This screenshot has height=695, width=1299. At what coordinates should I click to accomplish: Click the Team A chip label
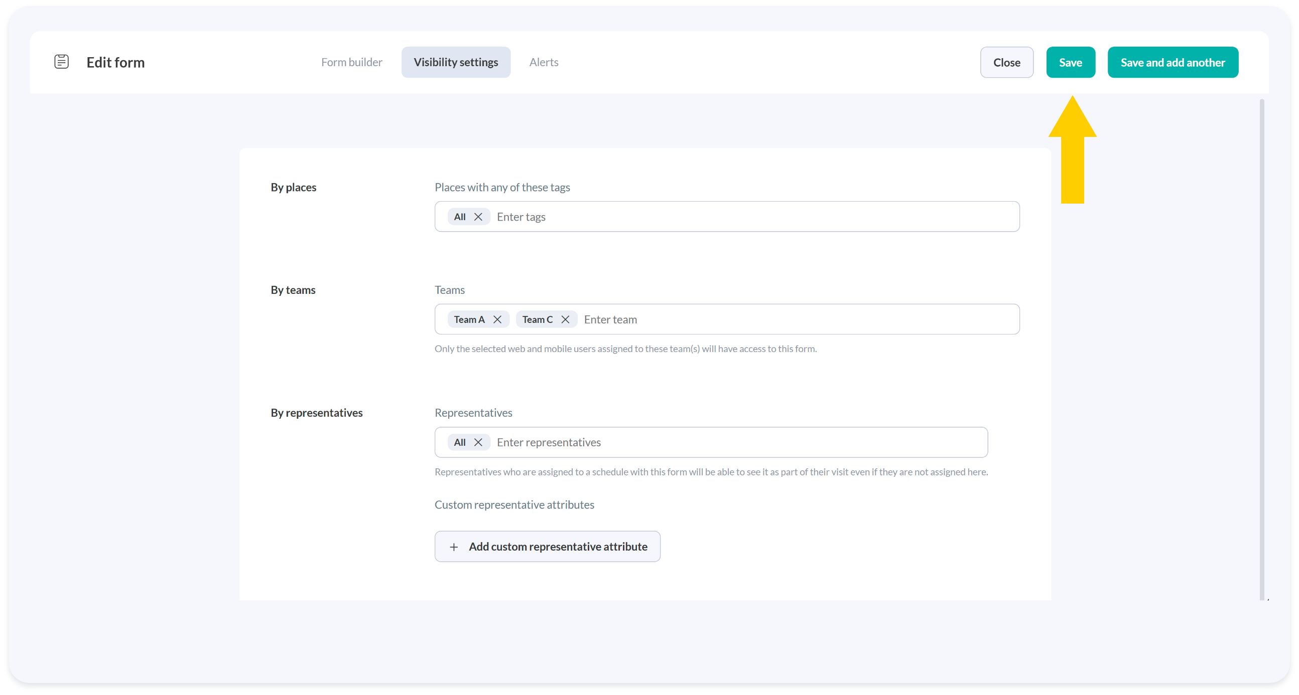coord(469,319)
